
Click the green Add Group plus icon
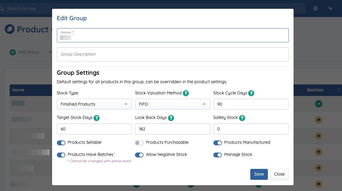pyautogui.click(x=13, y=52)
